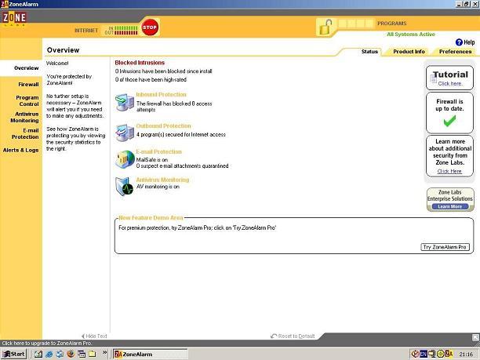Open Antivirus Monitoring in the sidebar
The image size is (480, 360).
(x=24, y=117)
